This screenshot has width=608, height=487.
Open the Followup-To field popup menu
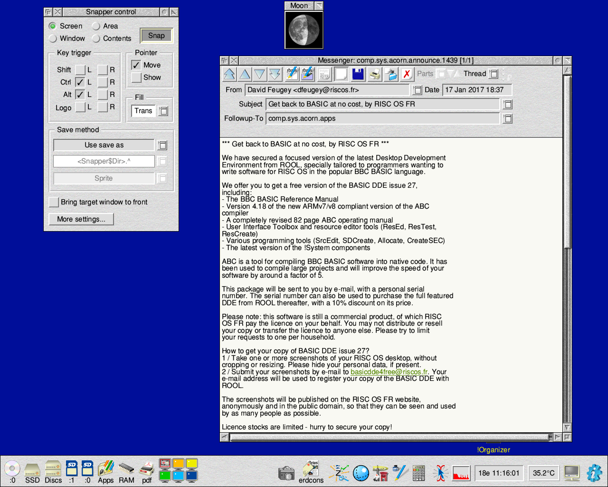507,118
